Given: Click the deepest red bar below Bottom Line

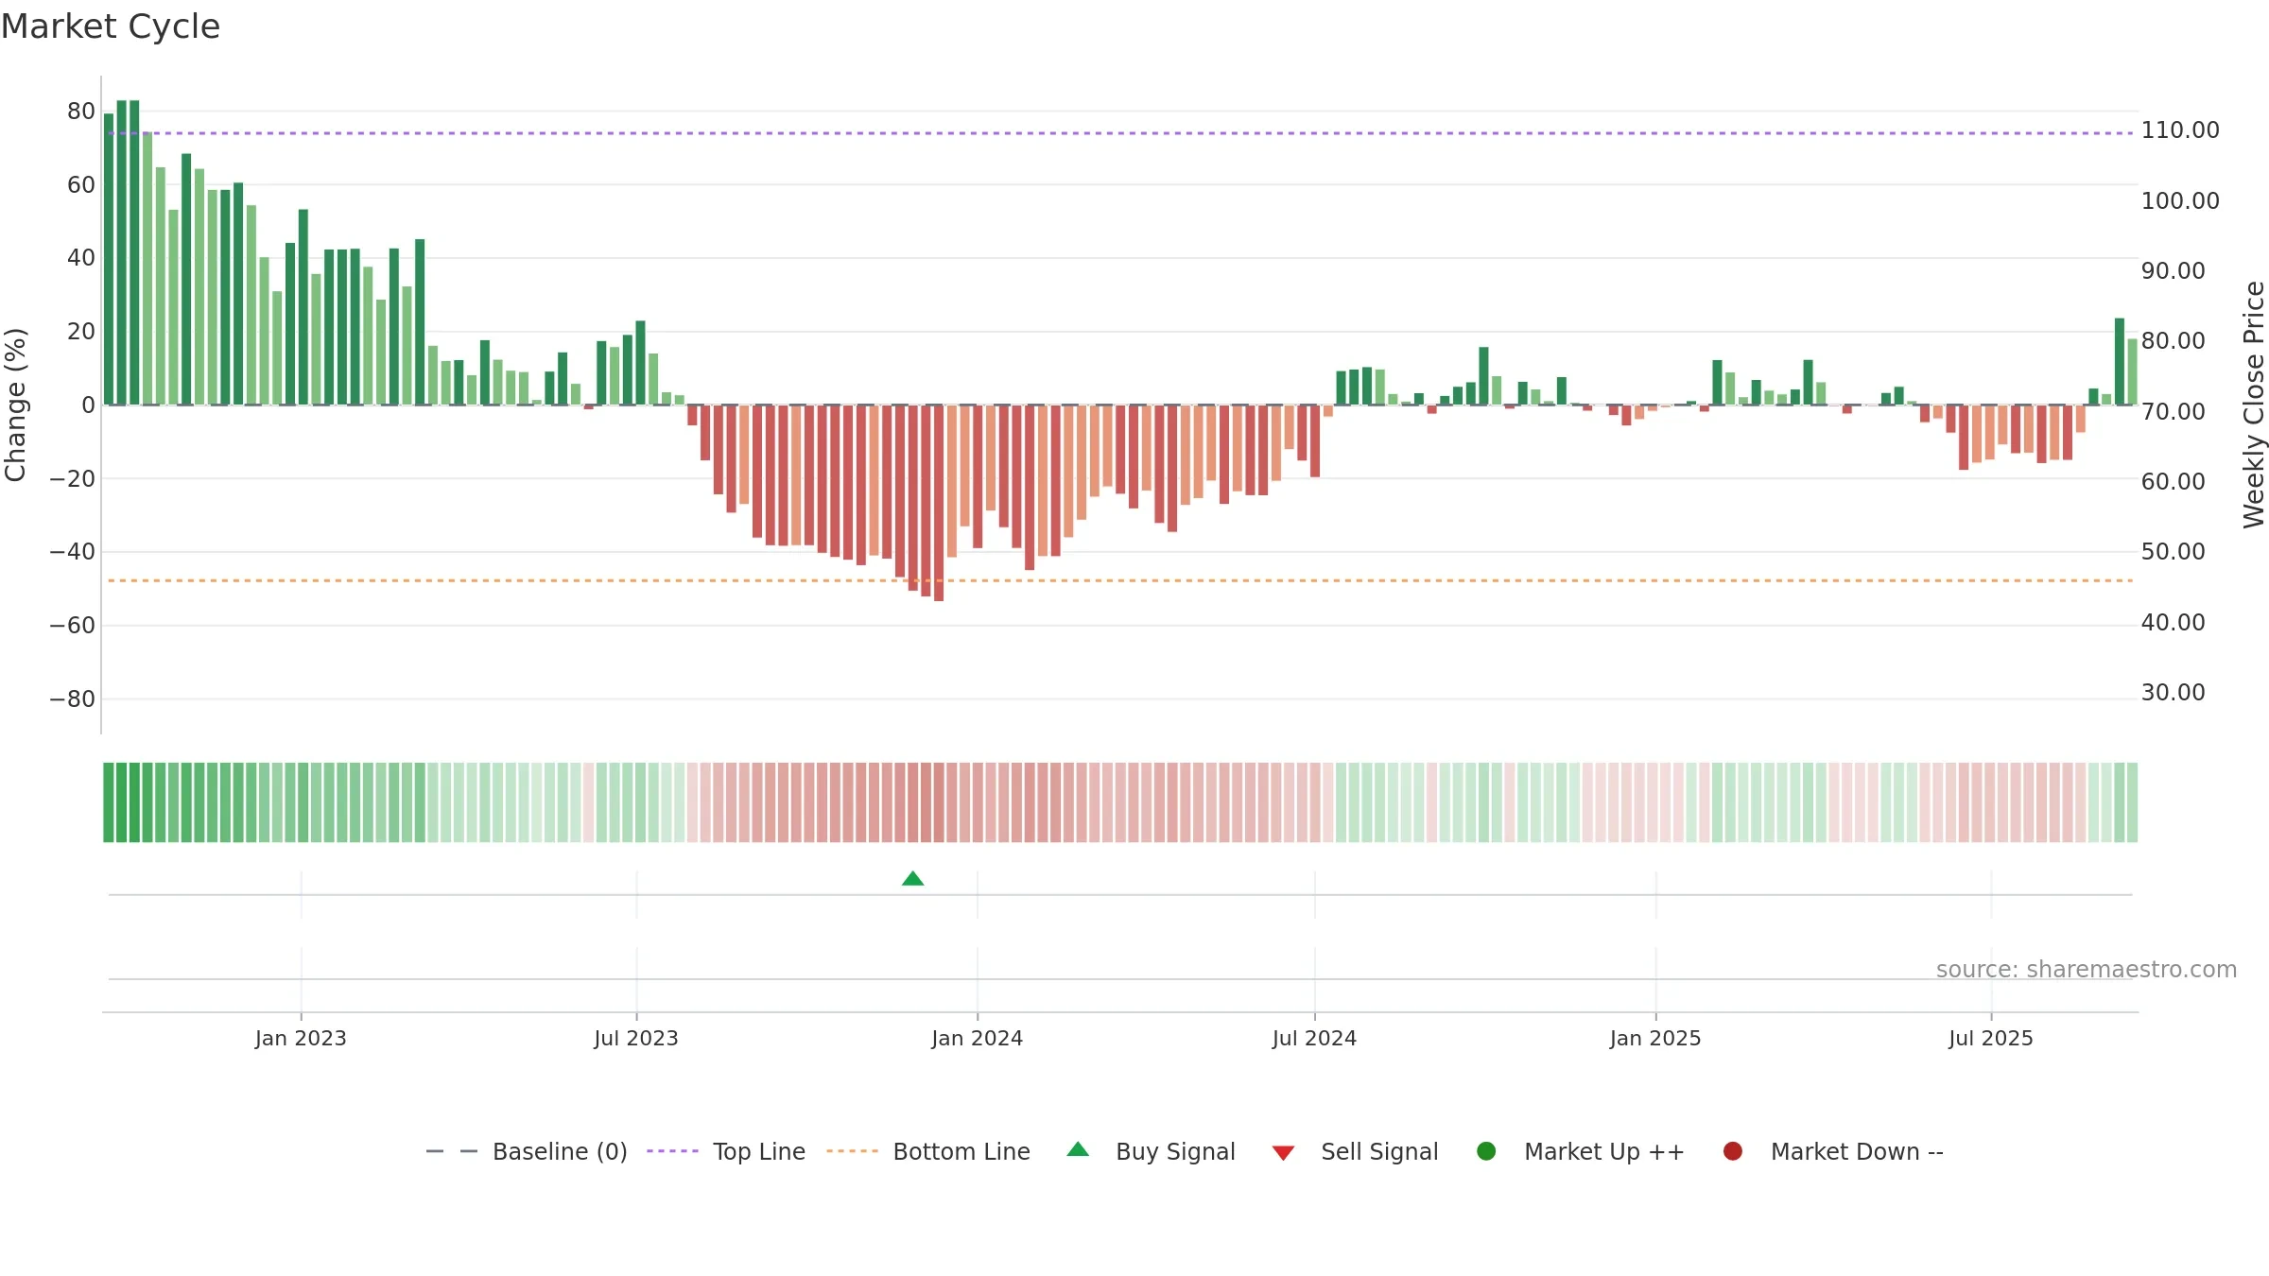Looking at the screenshot, I should 939,503.
